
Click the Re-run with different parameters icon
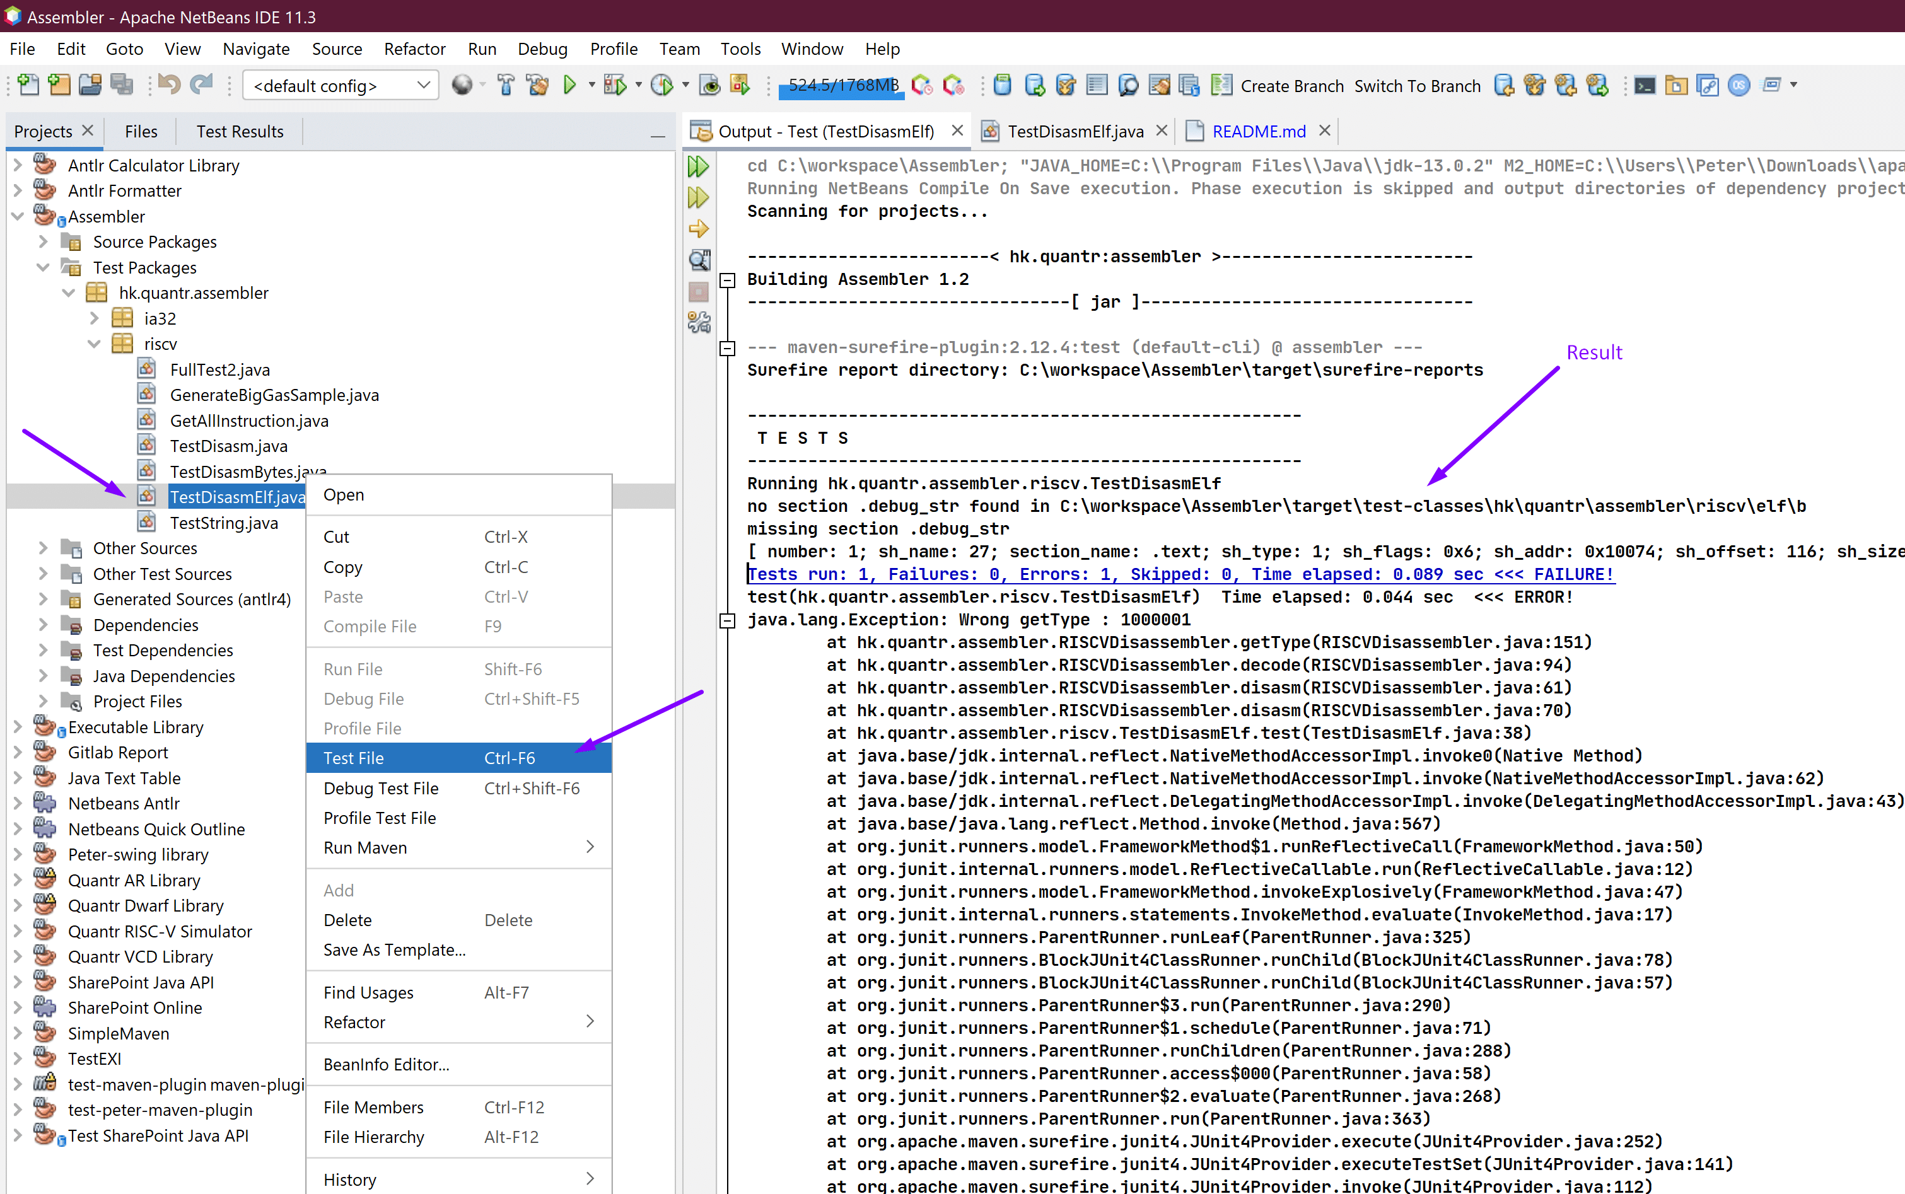pos(698,197)
